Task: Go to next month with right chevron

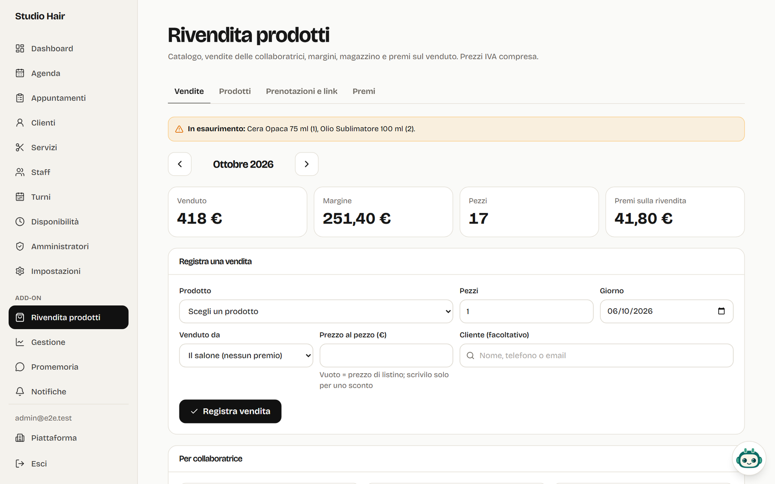Action: pyautogui.click(x=307, y=164)
